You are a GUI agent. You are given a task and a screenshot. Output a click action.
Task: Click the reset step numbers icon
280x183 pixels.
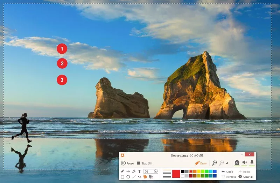click(x=151, y=177)
